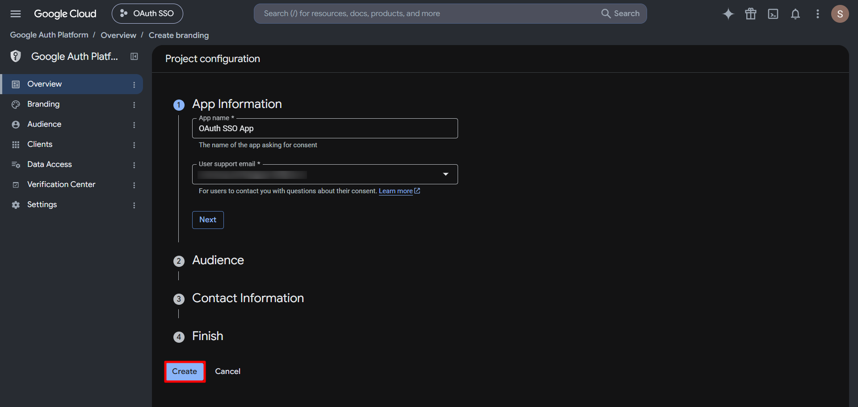Click the Gemini sparkle icon
Screen dimensions: 858x407
point(728,14)
